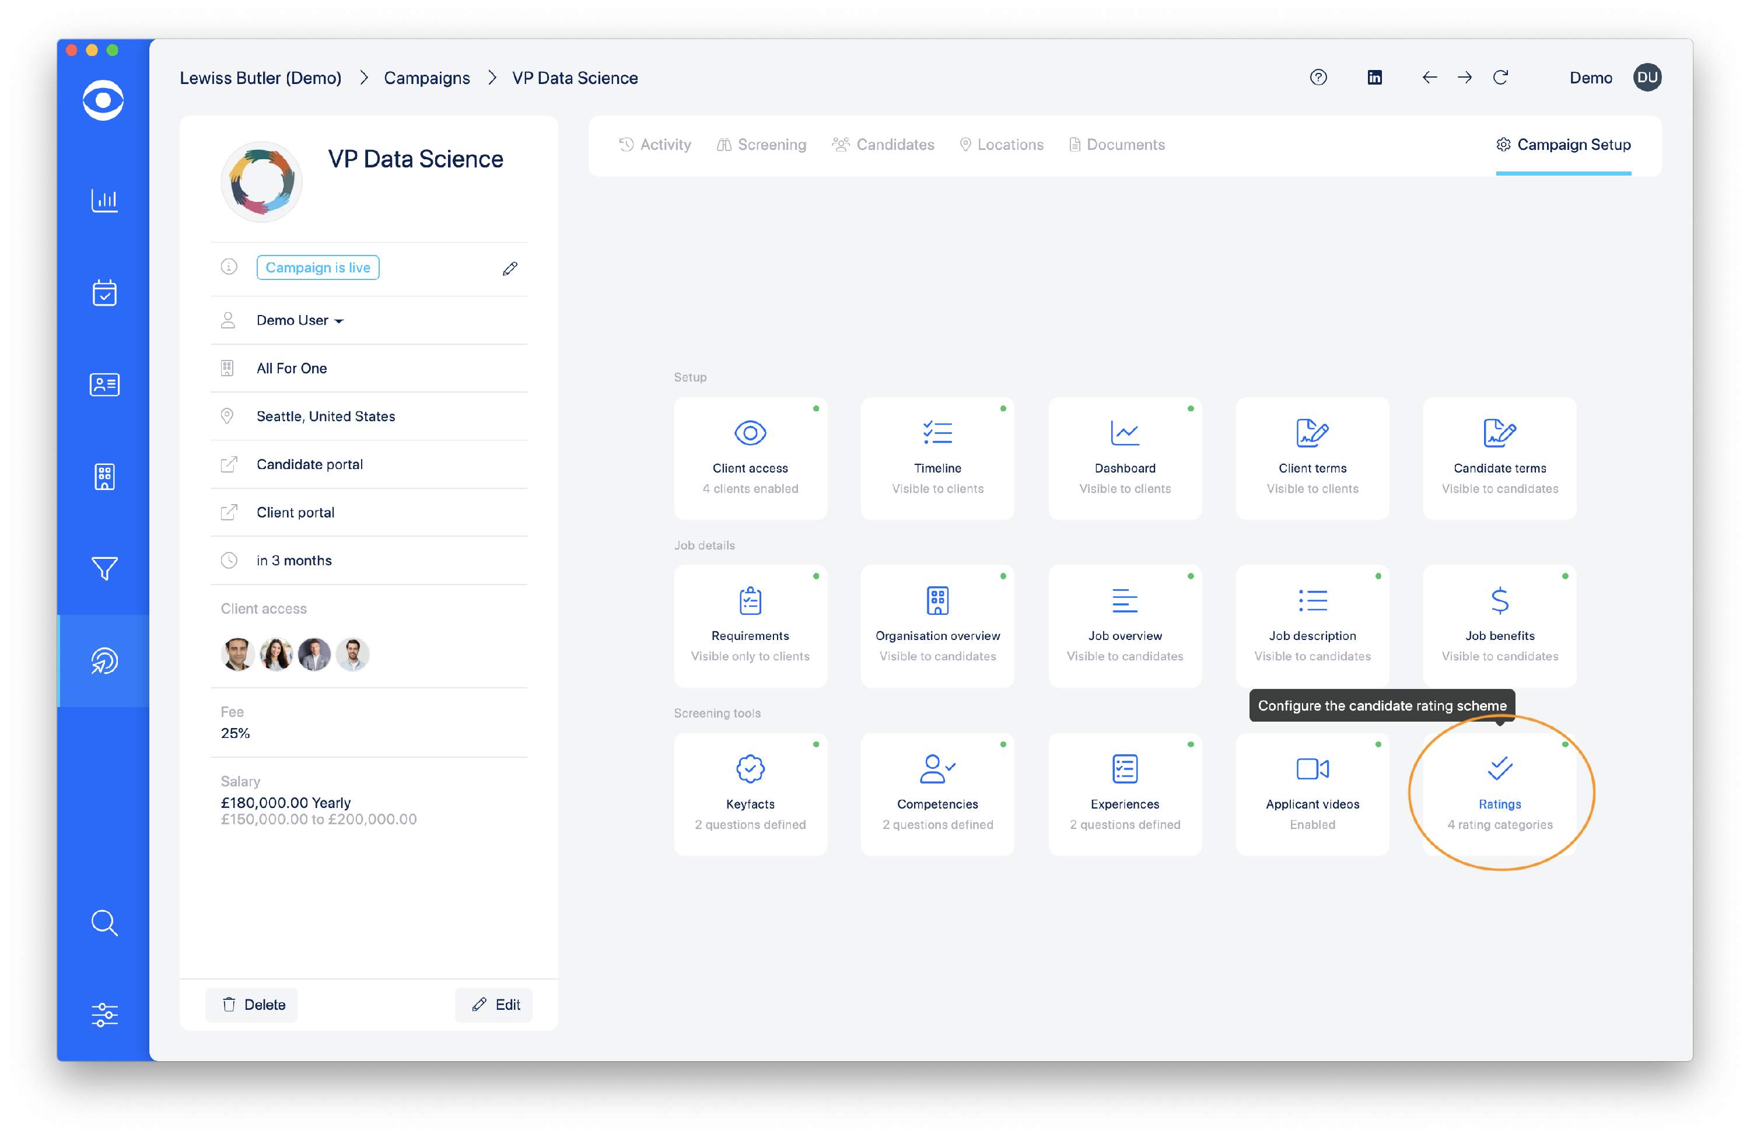Open the Organisation overview card

point(937,625)
